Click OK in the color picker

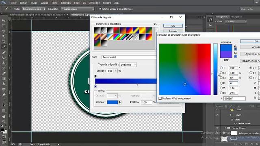click(250, 41)
